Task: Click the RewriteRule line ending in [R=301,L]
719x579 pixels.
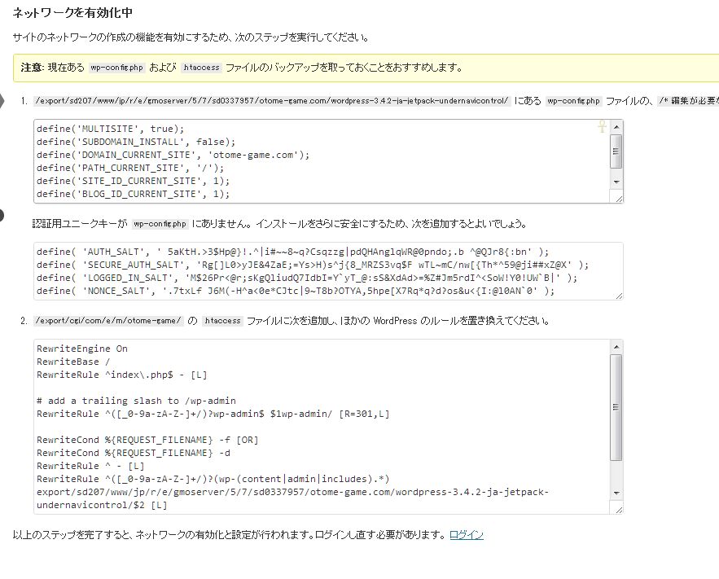Action: pos(213,414)
